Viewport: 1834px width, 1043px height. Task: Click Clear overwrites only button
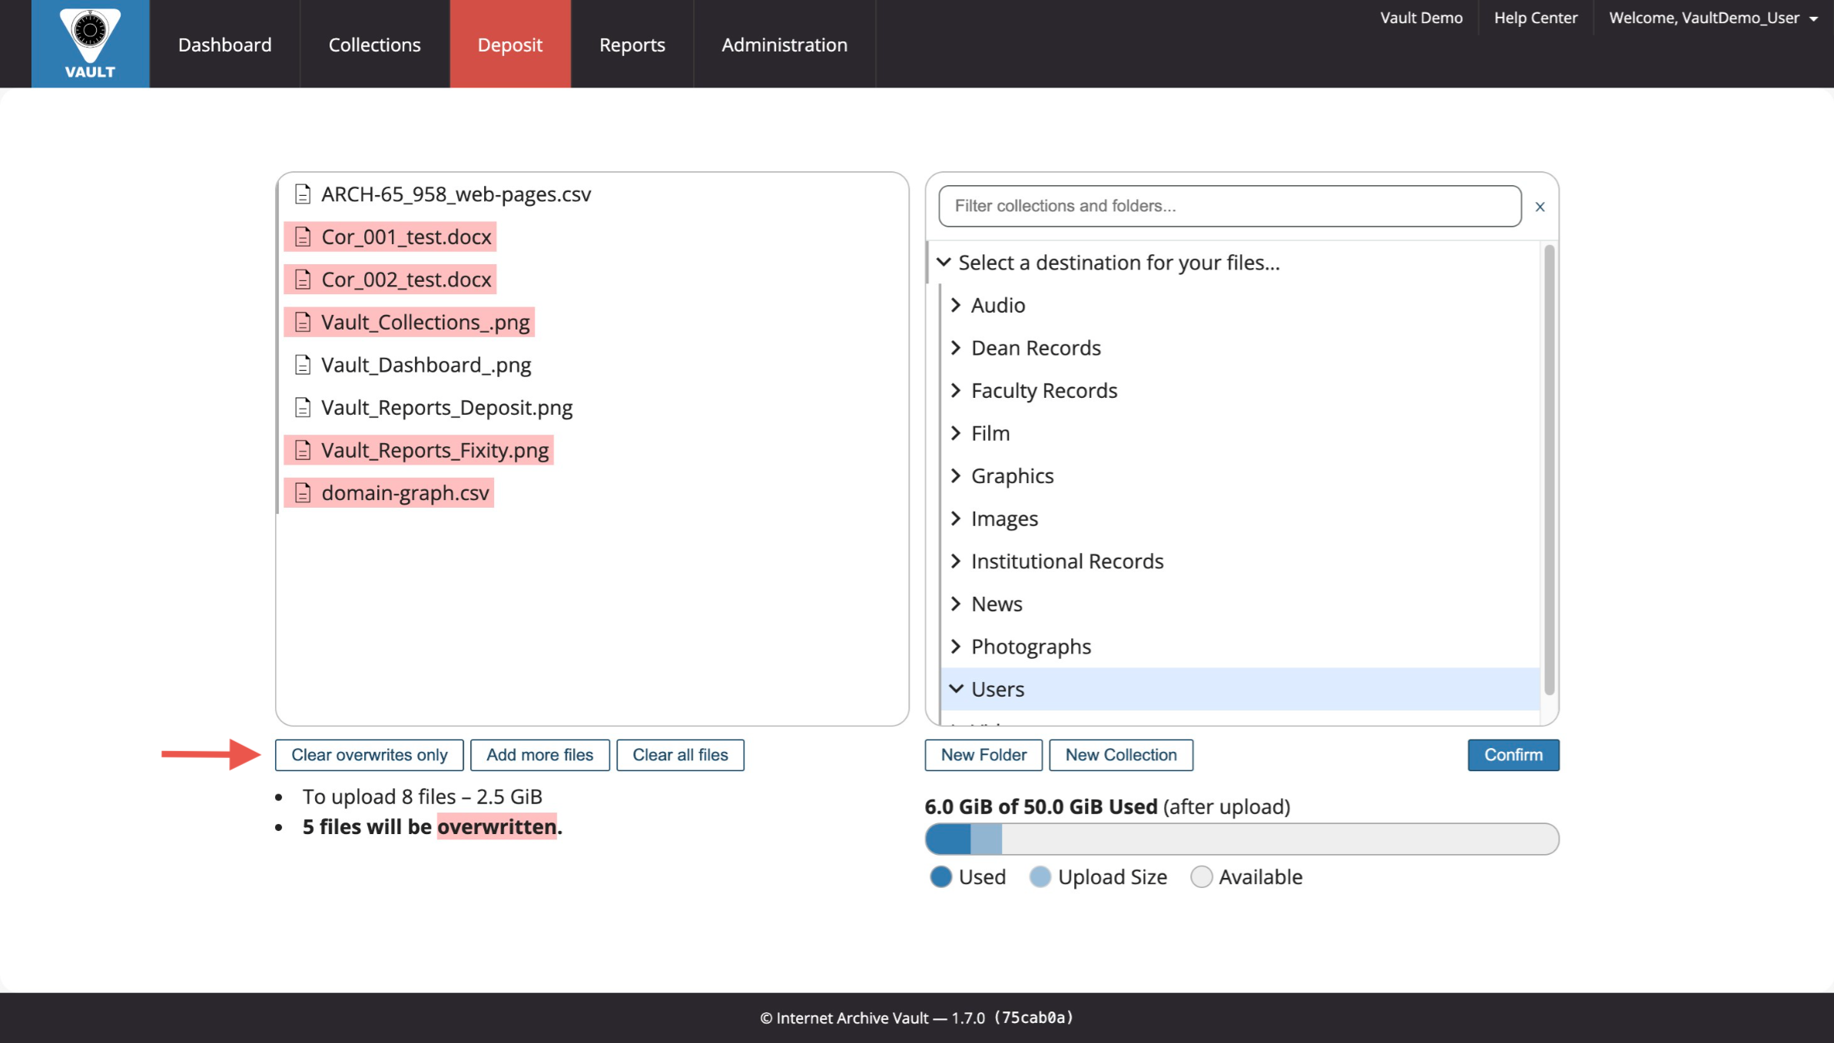tap(369, 755)
